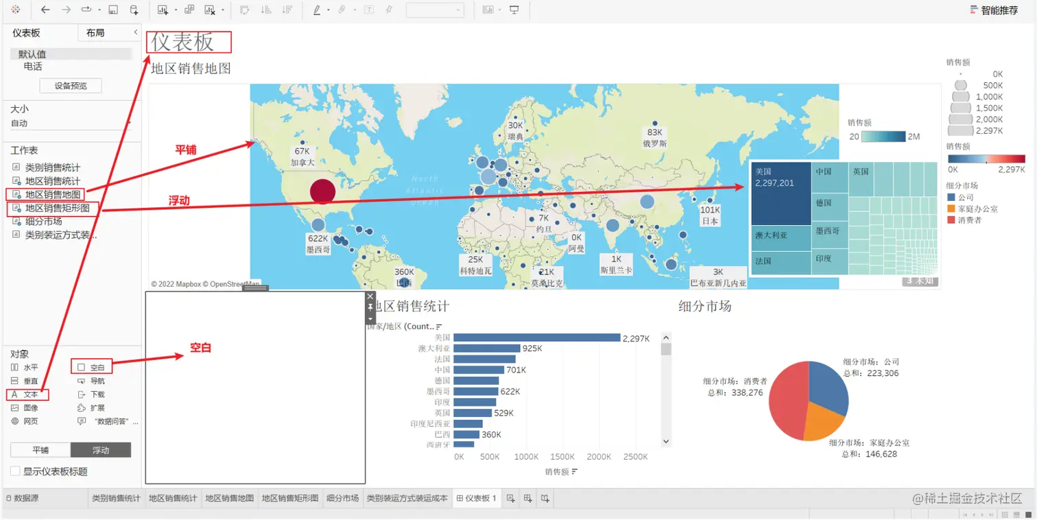Click the 智能推荐 Show Me button
The image size is (1037, 520).
tap(994, 10)
